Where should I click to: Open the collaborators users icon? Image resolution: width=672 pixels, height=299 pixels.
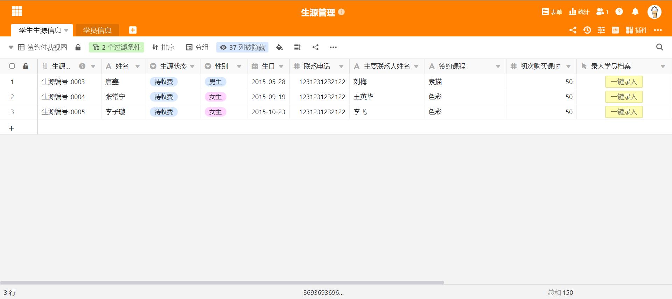tap(602, 12)
